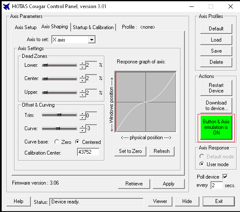Switch to the Axis Setup tab
The width and height of the screenshot is (240, 212).
(x=26, y=27)
